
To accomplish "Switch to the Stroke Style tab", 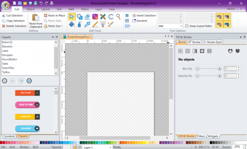I will point(212,42).
